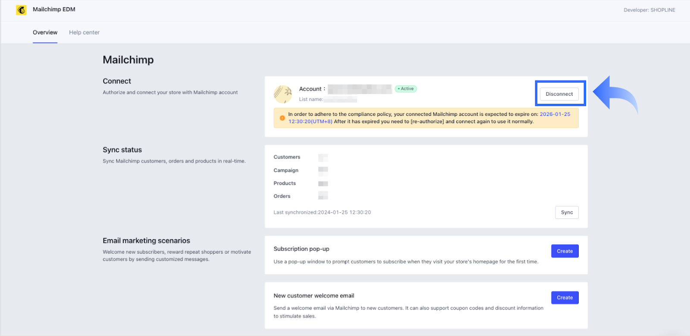
Task: Click the Email marketing scenarios heading
Action: (146, 241)
